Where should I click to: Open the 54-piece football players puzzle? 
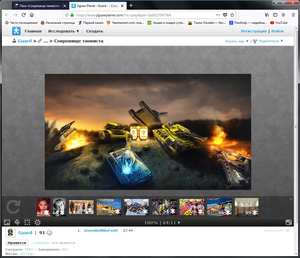(x=164, y=207)
